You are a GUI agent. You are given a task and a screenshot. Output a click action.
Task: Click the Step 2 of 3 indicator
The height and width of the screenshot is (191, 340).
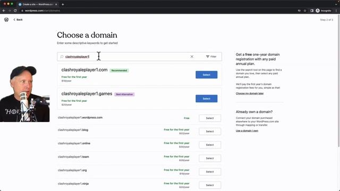click(327, 20)
